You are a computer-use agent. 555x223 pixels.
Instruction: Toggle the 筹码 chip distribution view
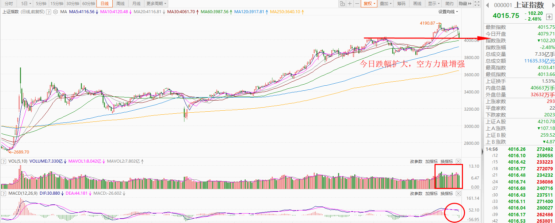[x=401, y=4]
